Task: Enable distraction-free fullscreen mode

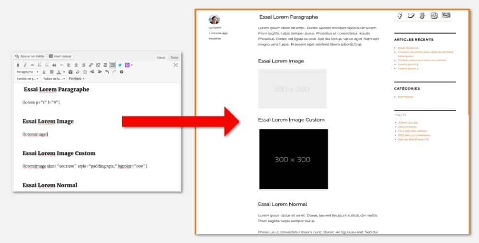Action: tap(175, 65)
